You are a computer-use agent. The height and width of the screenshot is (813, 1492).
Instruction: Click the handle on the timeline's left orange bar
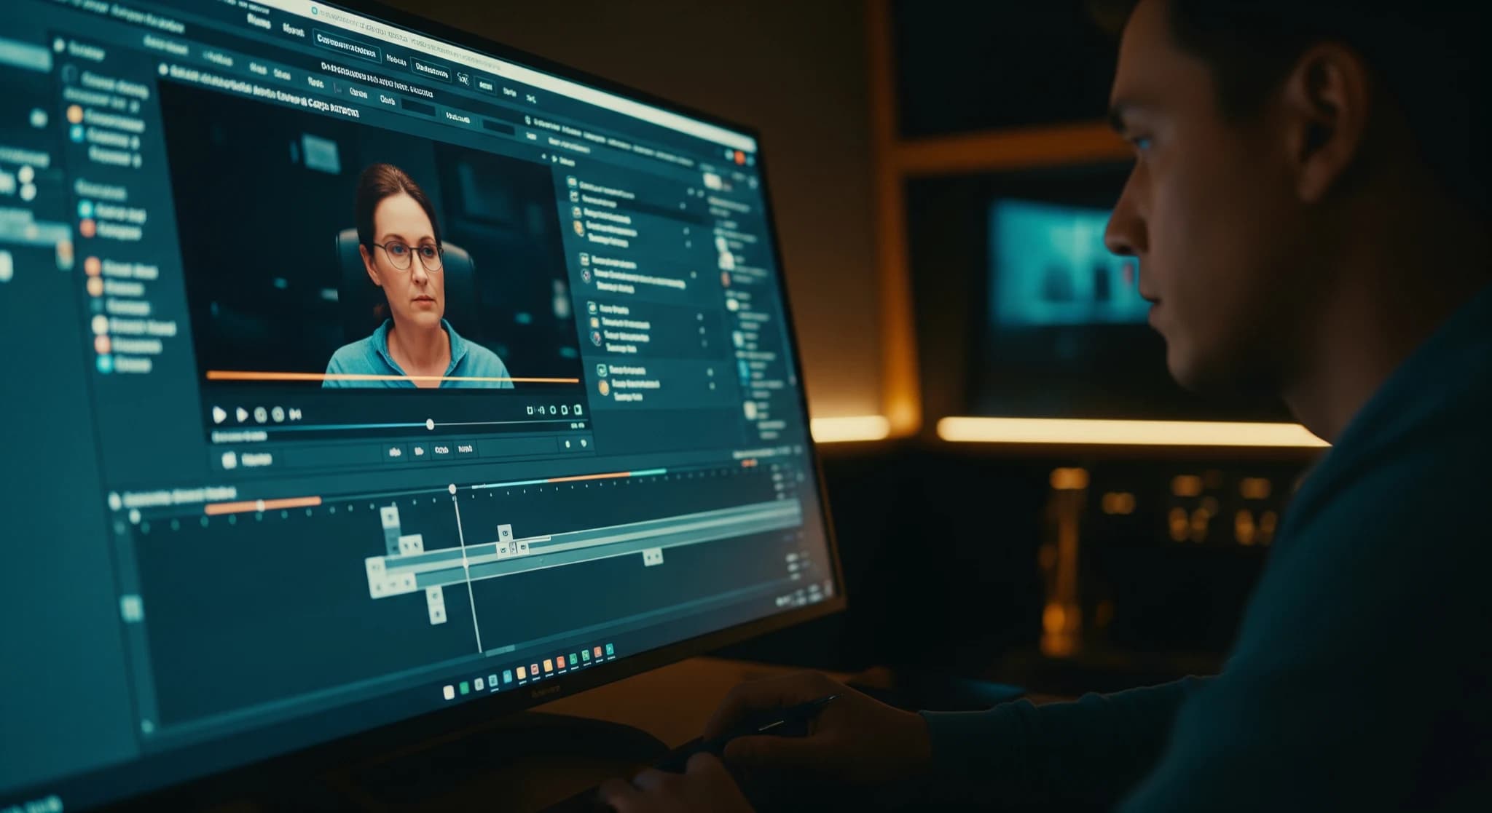[x=260, y=505]
